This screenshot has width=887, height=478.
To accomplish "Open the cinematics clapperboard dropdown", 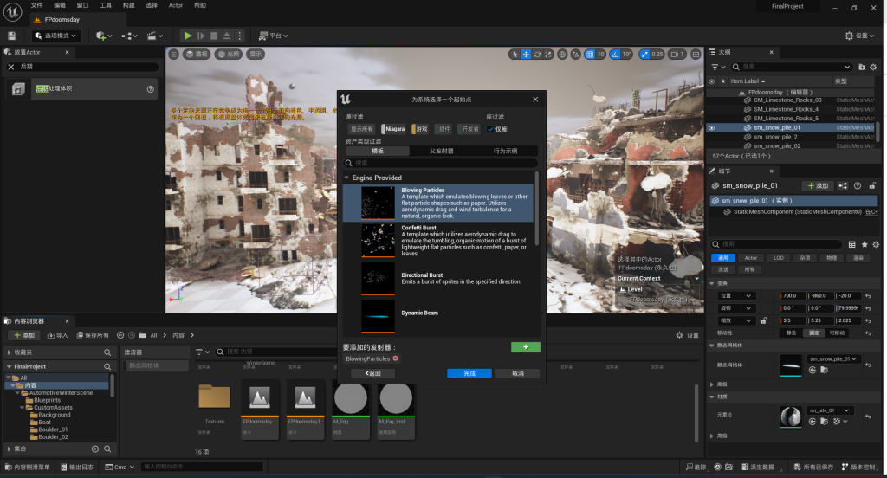I will (155, 36).
